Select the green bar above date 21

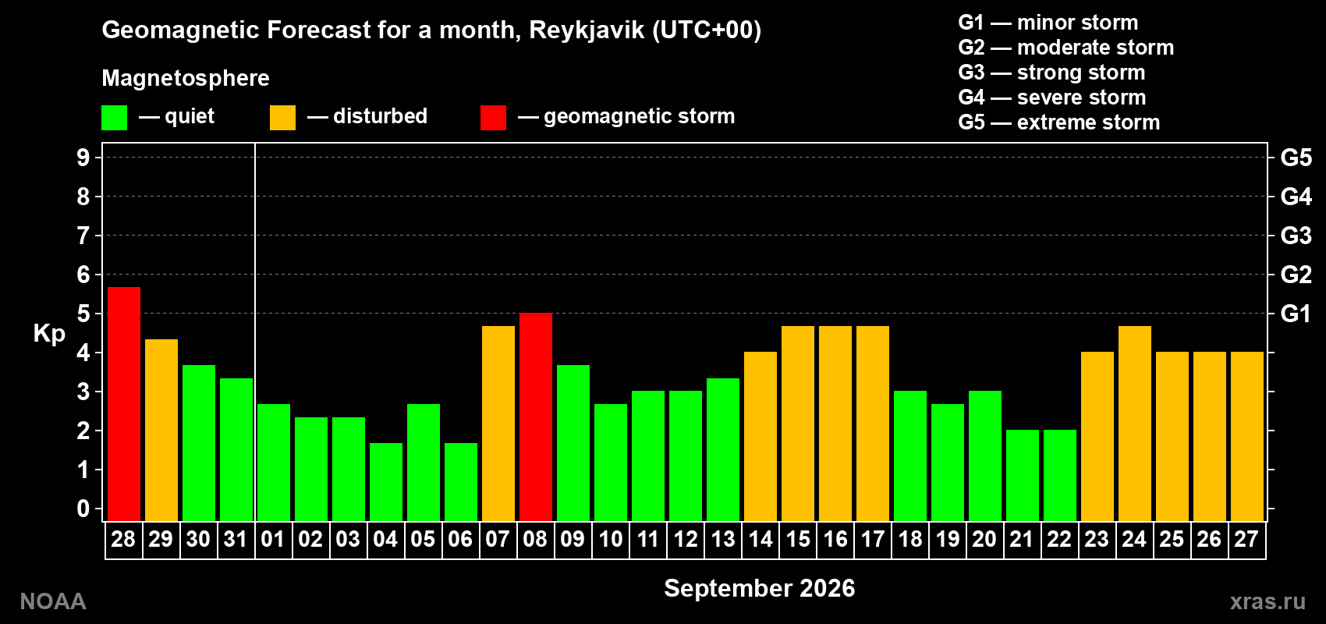tap(1023, 476)
